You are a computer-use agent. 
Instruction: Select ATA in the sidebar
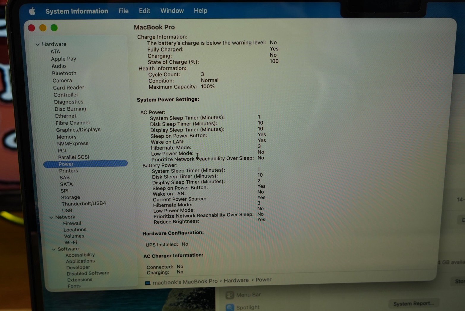click(x=55, y=51)
